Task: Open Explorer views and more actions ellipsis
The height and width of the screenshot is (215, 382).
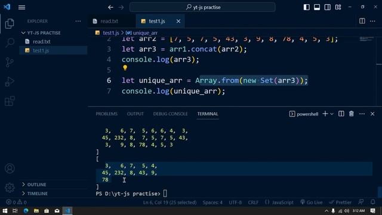Action: click(x=78, y=21)
